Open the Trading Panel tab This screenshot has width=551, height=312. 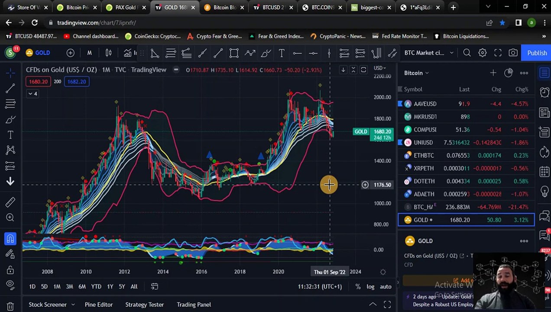coord(194,305)
